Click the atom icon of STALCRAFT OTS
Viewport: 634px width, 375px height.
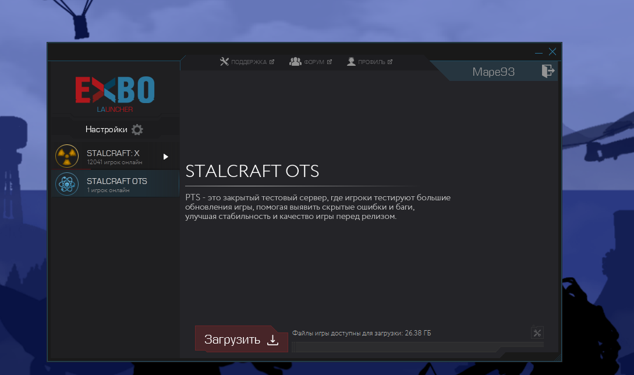67,184
